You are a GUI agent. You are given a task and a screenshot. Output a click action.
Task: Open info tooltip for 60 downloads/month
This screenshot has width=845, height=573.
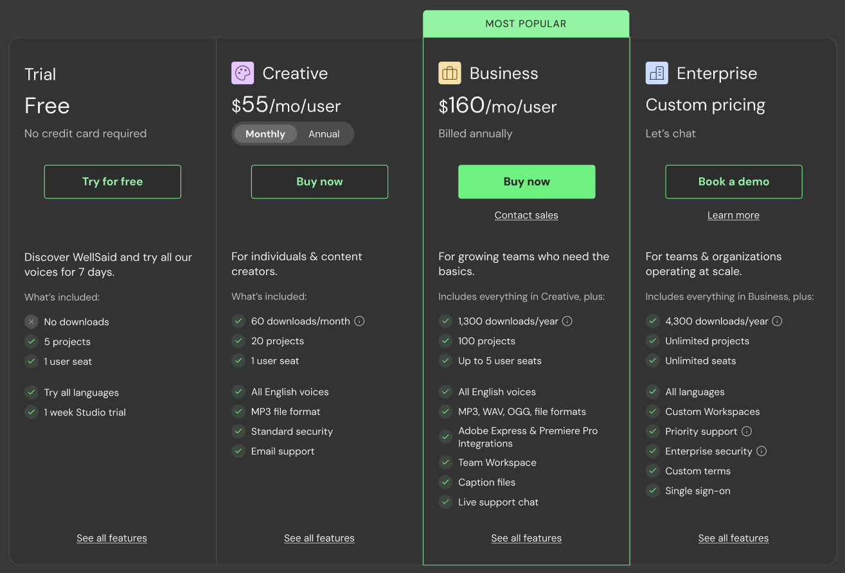(x=360, y=321)
